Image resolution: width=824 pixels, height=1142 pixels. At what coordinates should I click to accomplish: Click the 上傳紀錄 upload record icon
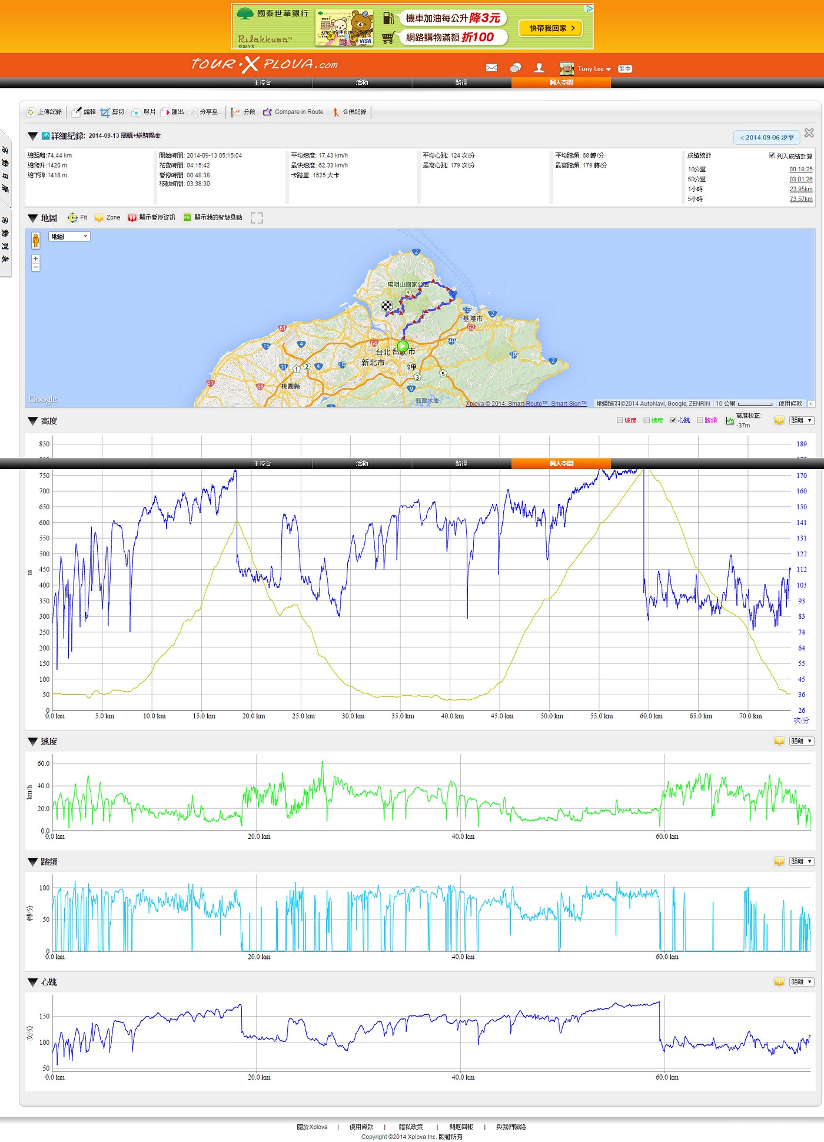(x=31, y=112)
